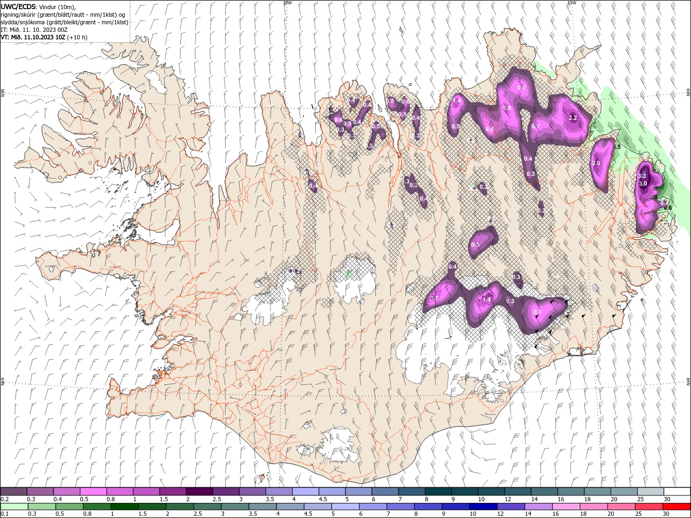The width and height of the screenshot is (691, 518).
Task: Click the 2.2 precipitation value on the map
Action: tap(573, 118)
